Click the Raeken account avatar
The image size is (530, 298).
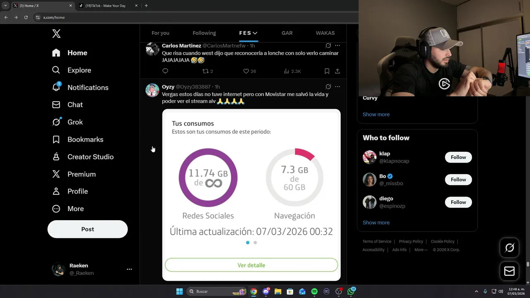coord(58,269)
